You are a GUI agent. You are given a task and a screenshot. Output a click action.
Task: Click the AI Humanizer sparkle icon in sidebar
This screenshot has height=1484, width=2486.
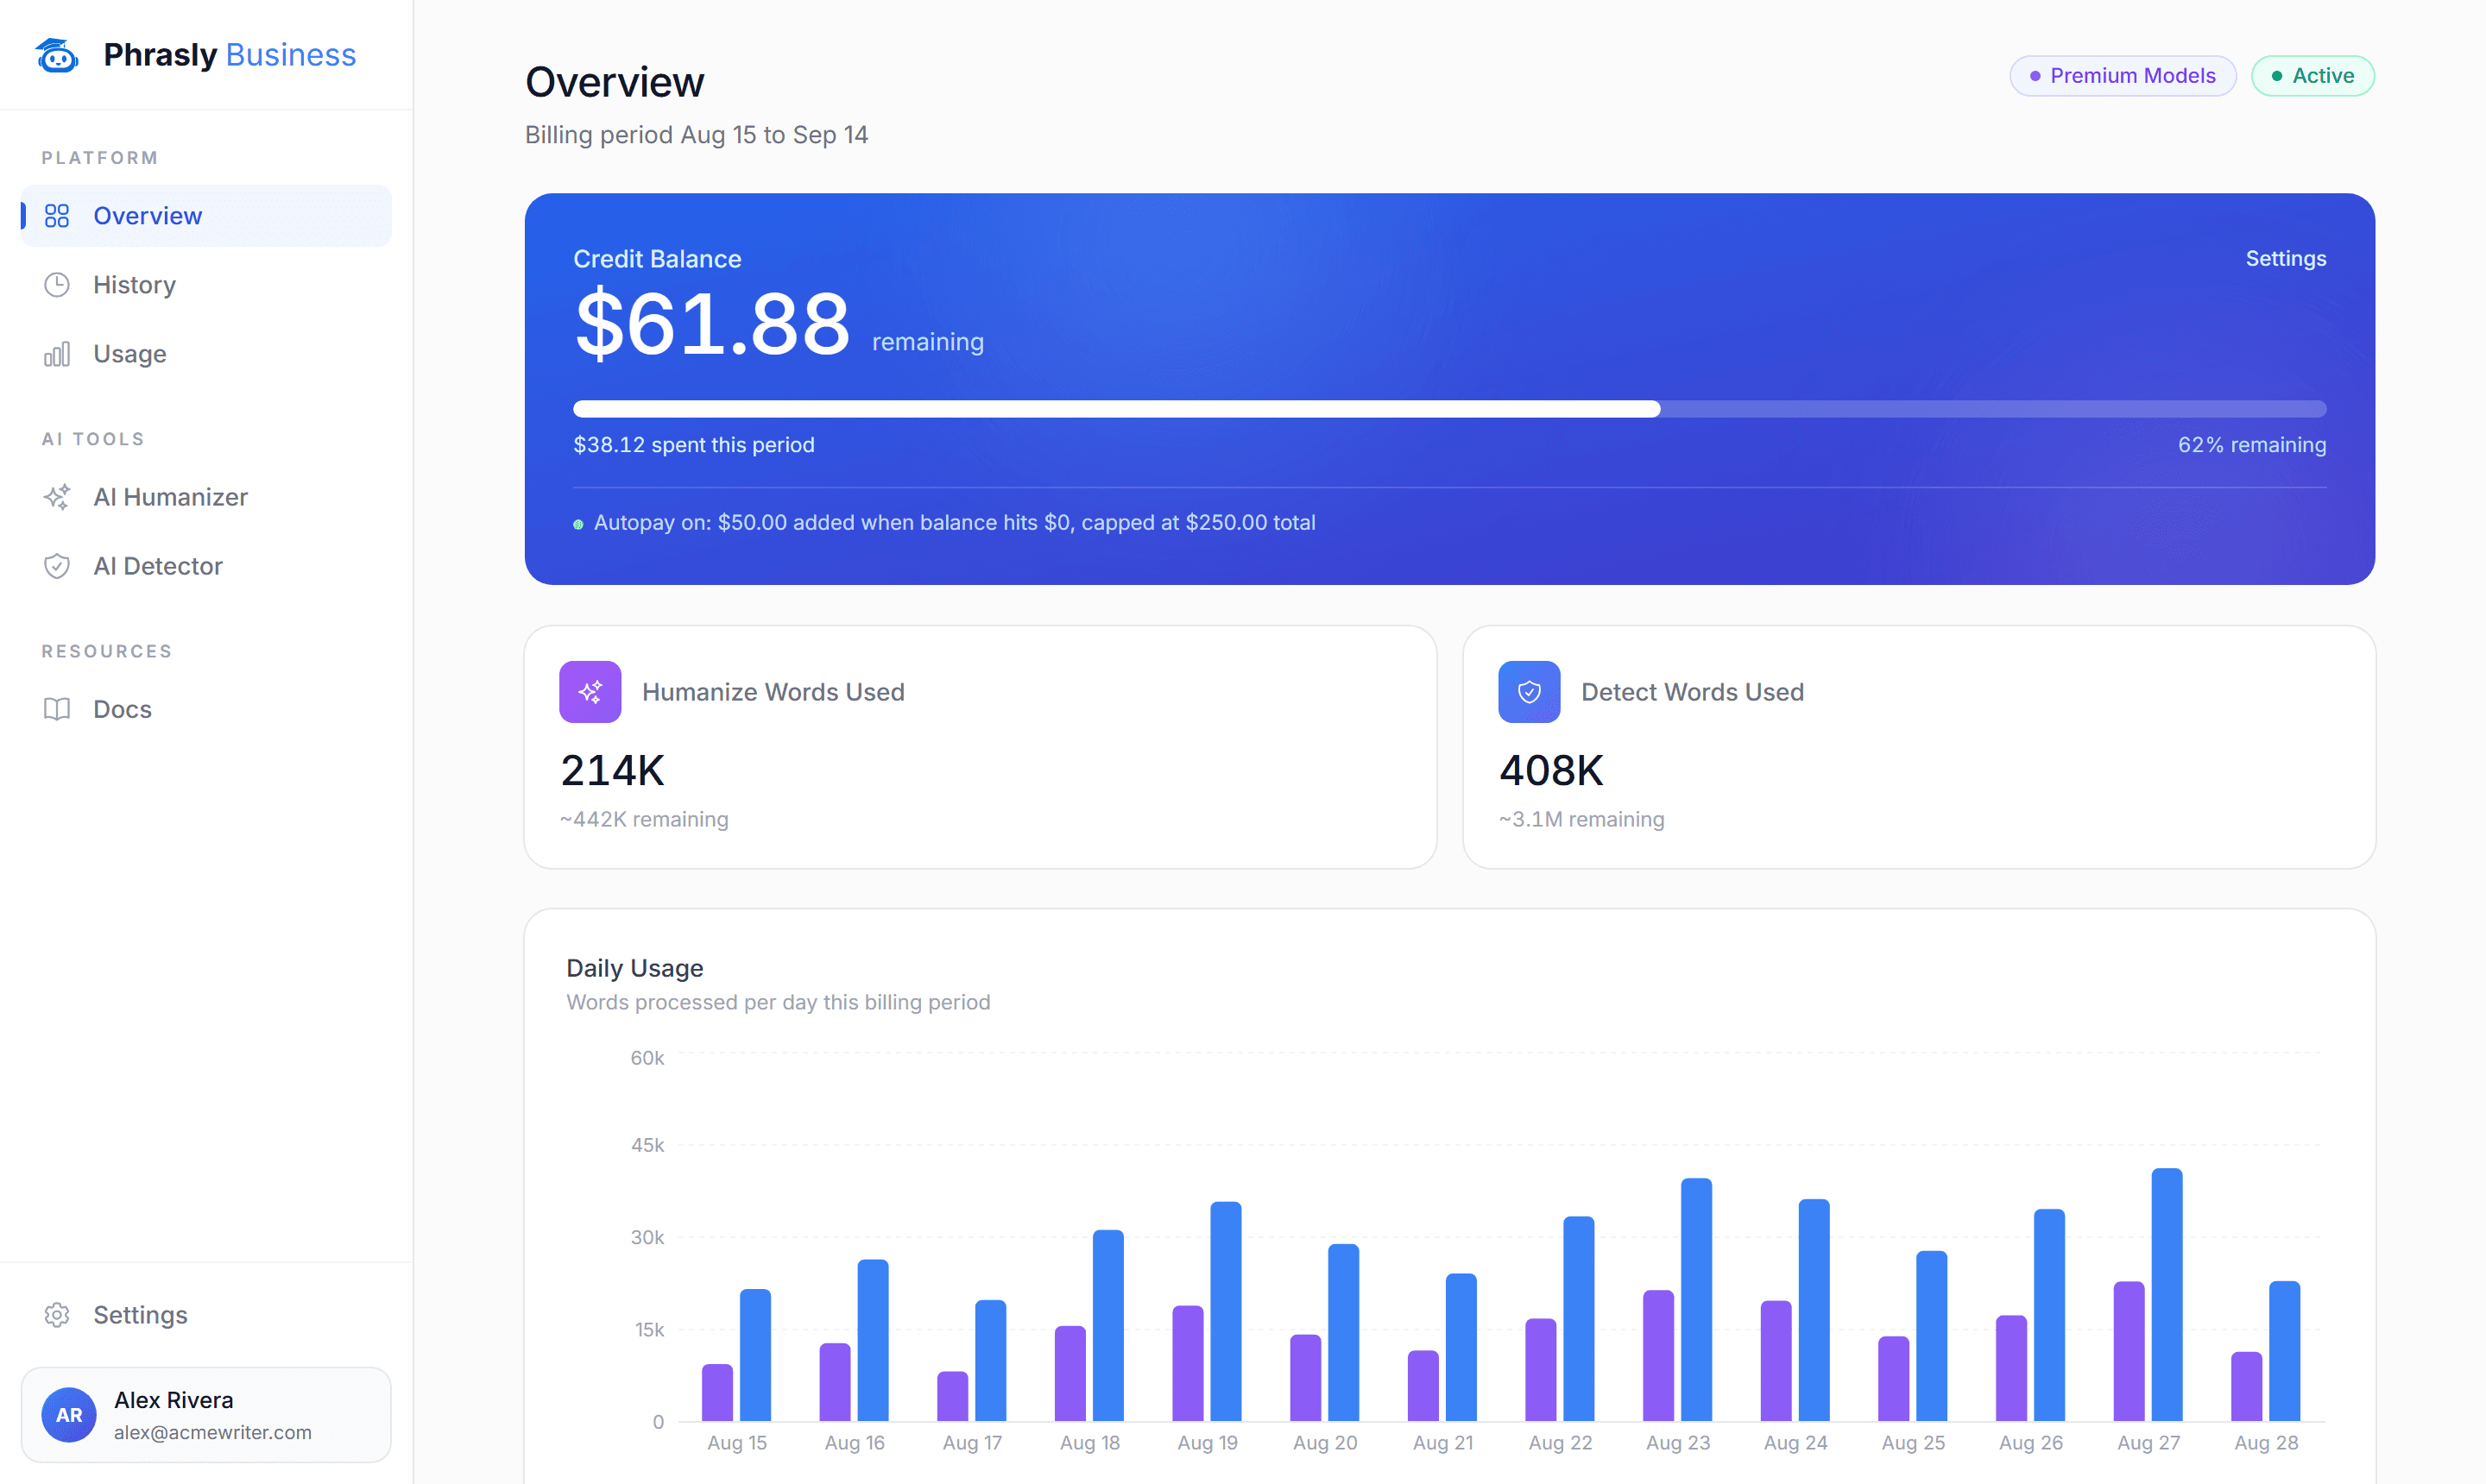[57, 497]
